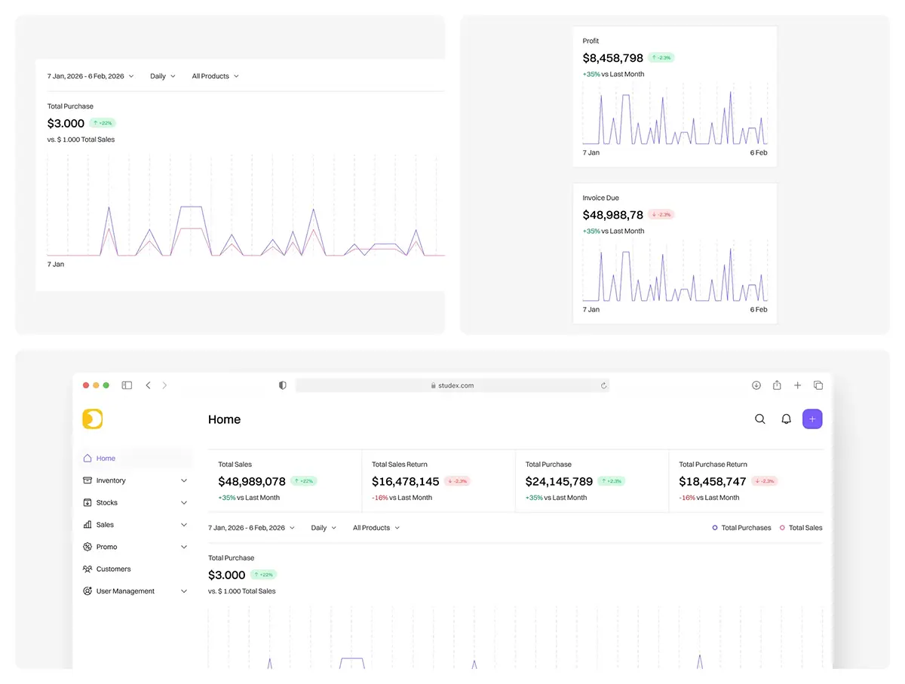This screenshot has width=905, height=684.
Task: Select Home in the sidebar
Action: coord(106,459)
